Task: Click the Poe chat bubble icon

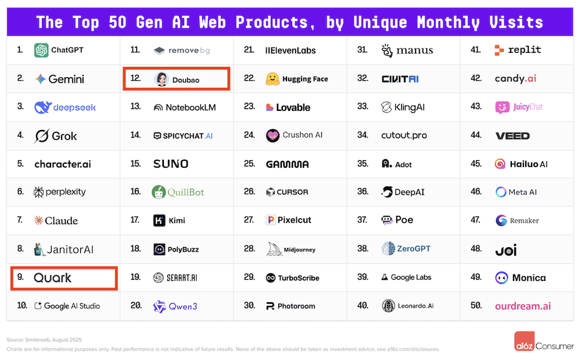Action: (x=387, y=221)
